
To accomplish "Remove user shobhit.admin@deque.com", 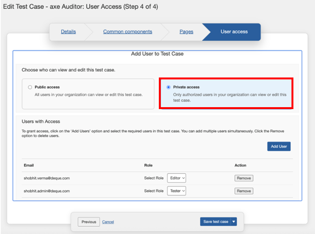I will coord(244,191).
